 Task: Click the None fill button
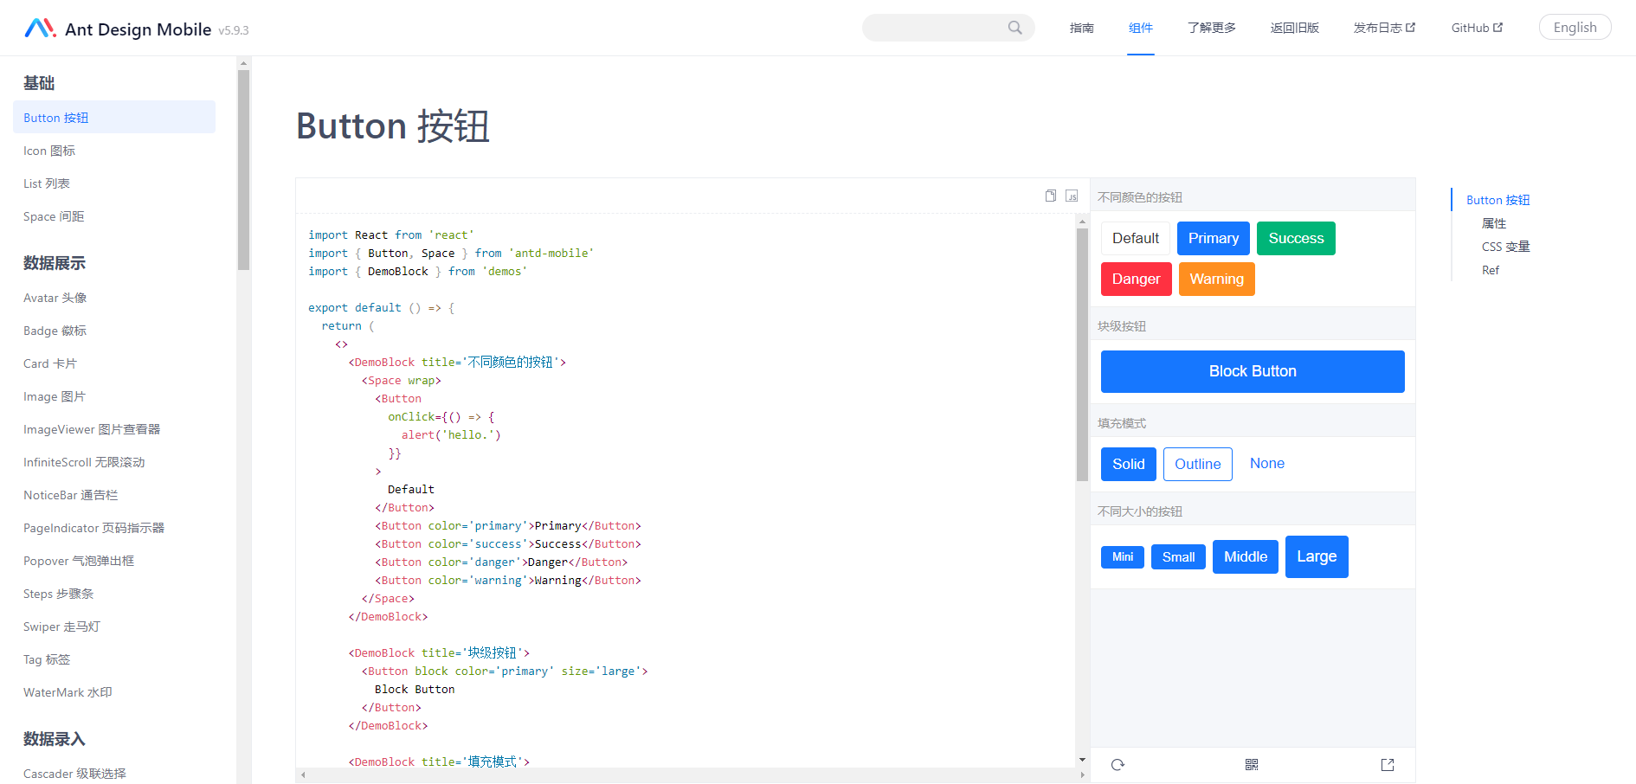(x=1267, y=464)
